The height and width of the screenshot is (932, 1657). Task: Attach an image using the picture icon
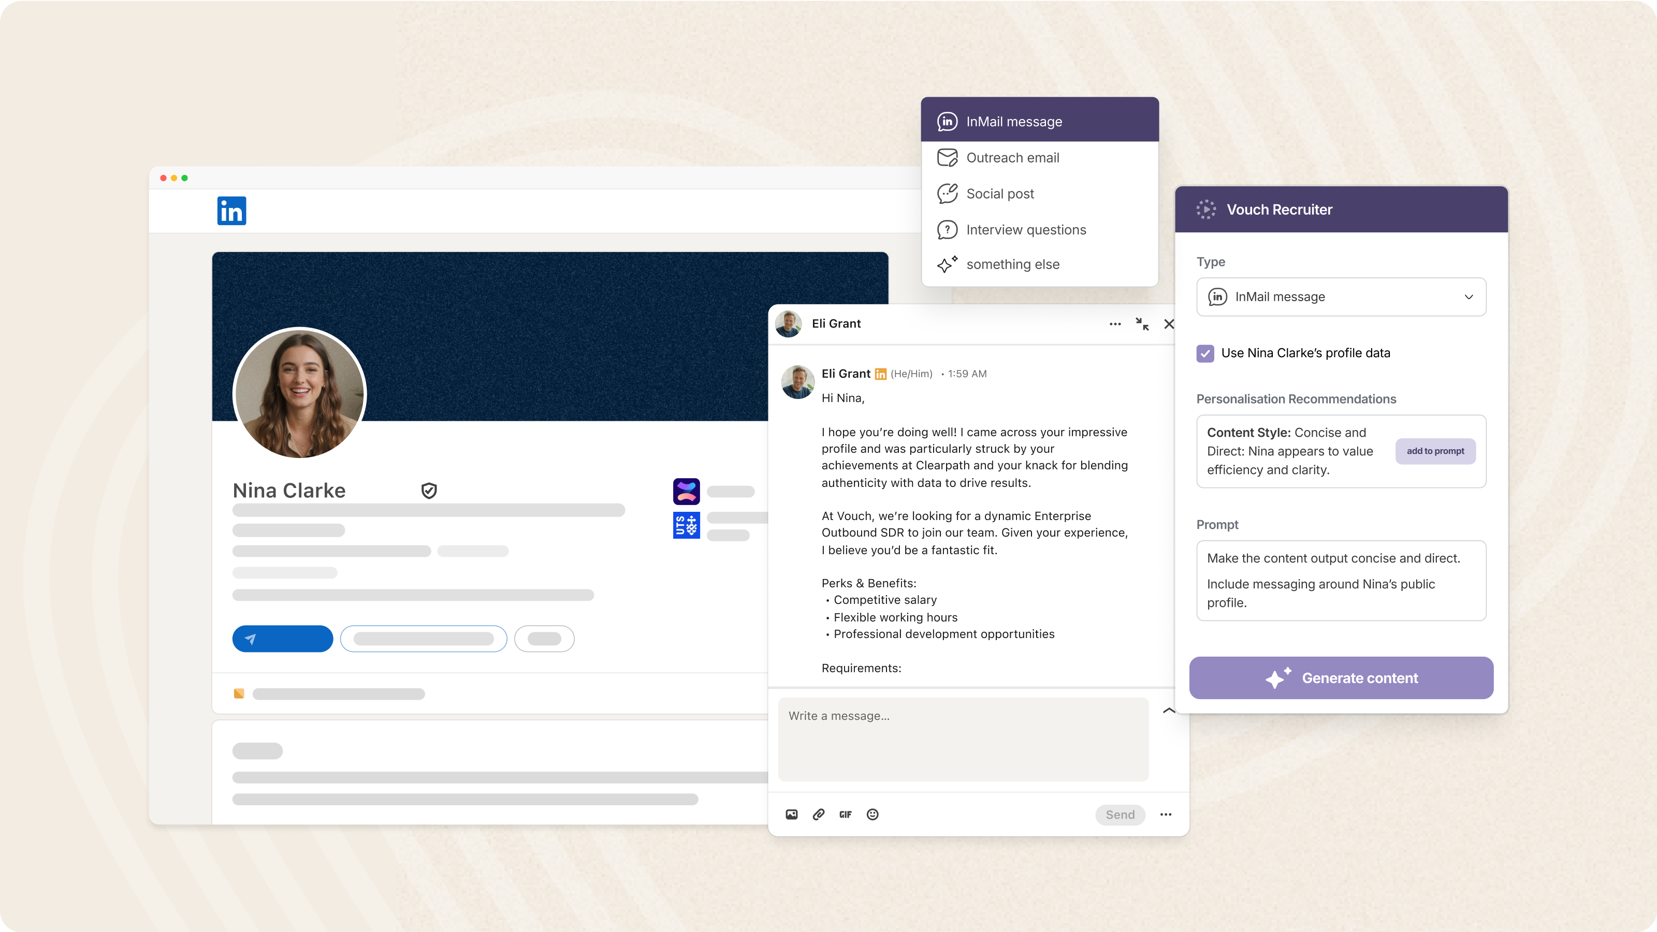point(791,815)
